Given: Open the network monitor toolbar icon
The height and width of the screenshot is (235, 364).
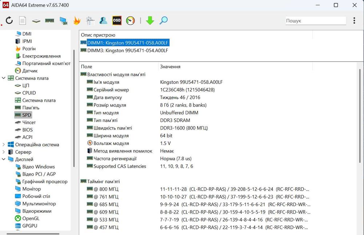Looking at the screenshot, I should (x=63, y=21).
